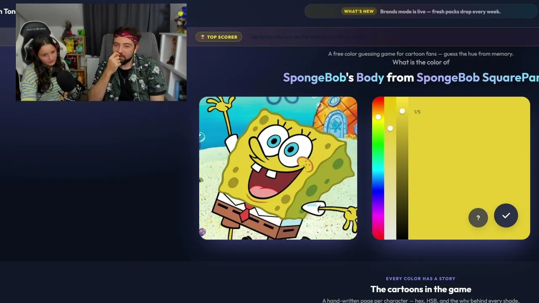Click the 'A free color guessing game' tagline
Image resolution: width=539 pixels, height=303 pixels.
(421, 54)
